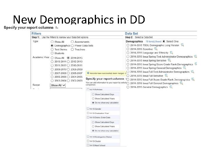
Task: Choose 2014-2015 TSDL Demographic Long Version data set
Action: pos(128,45)
